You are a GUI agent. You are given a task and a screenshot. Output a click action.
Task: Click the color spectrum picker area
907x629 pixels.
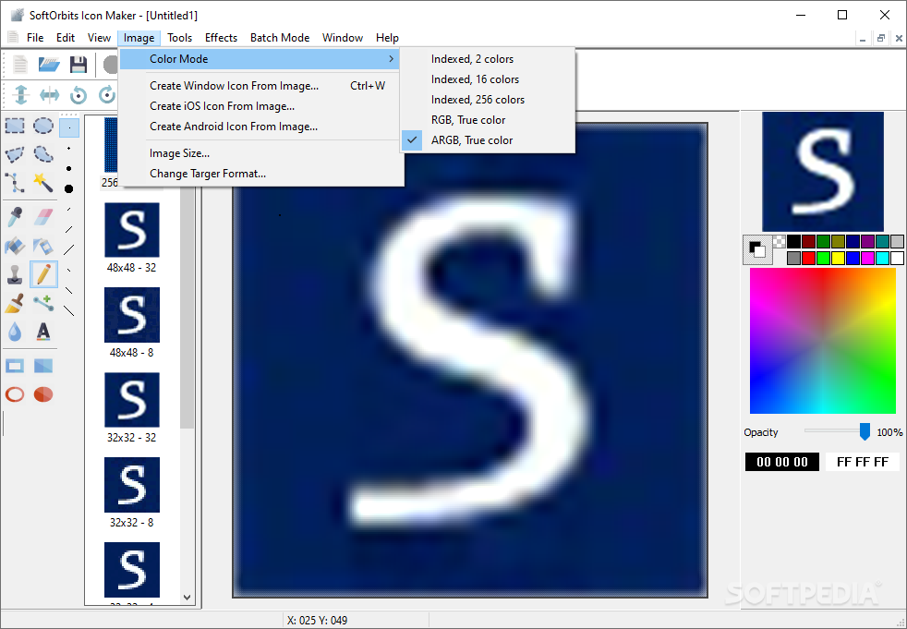pyautogui.click(x=823, y=341)
